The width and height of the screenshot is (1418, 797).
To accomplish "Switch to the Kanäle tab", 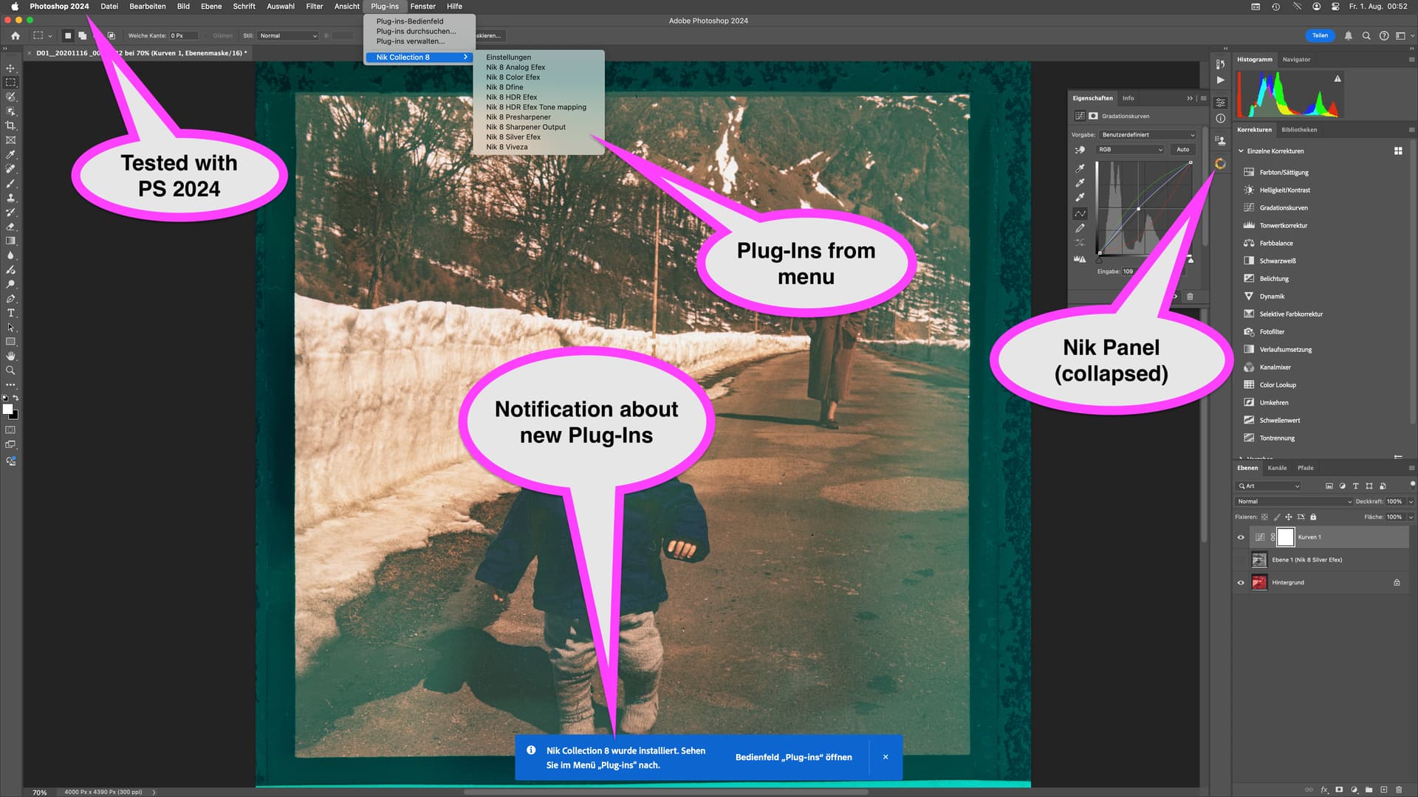I will point(1277,468).
